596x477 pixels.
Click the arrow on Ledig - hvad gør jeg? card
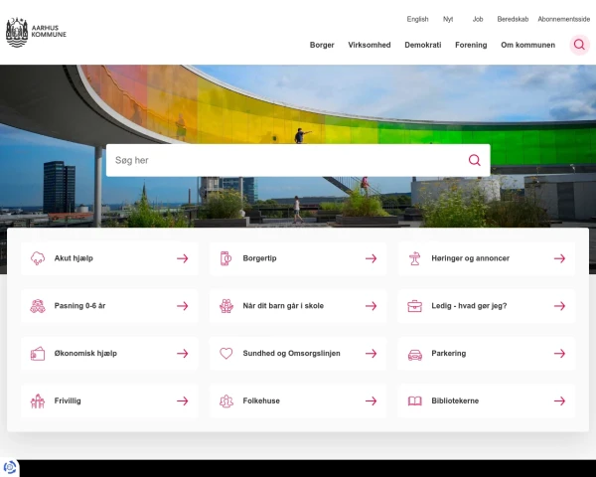[559, 306]
